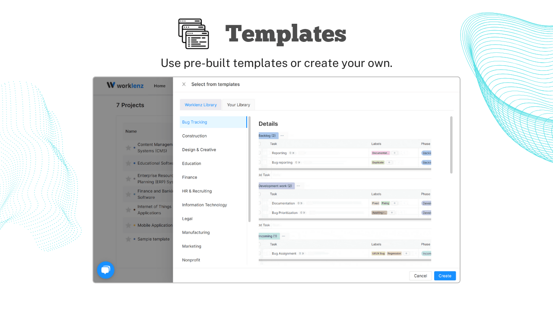
Task: Star the Mobile Application project
Action: point(128,225)
